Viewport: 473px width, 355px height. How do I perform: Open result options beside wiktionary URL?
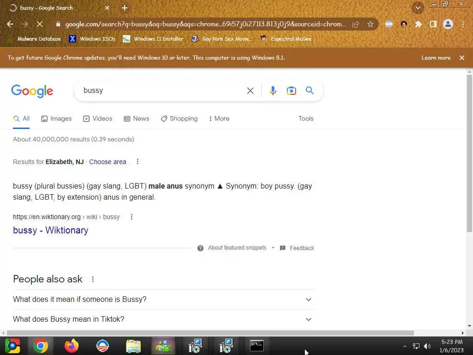coord(132,217)
